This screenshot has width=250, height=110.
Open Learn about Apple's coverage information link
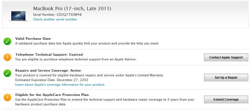coord(60,85)
